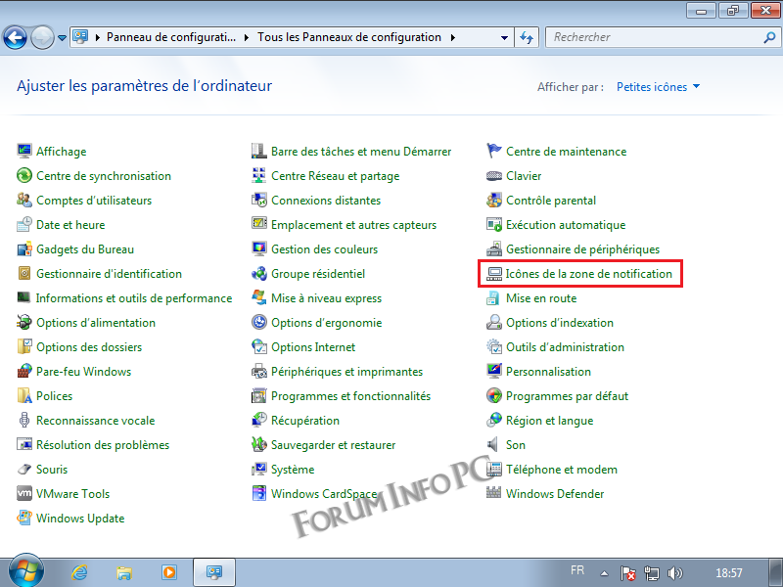783x587 pixels.
Task: Open the Région et langue globe icon
Action: click(x=494, y=420)
